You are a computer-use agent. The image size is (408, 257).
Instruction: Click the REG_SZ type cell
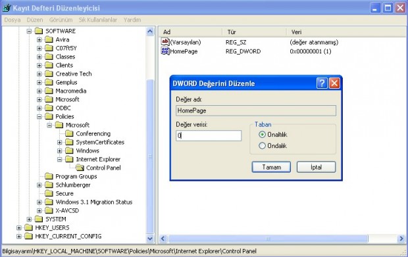(236, 42)
